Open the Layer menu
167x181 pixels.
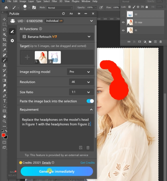click(31, 1)
